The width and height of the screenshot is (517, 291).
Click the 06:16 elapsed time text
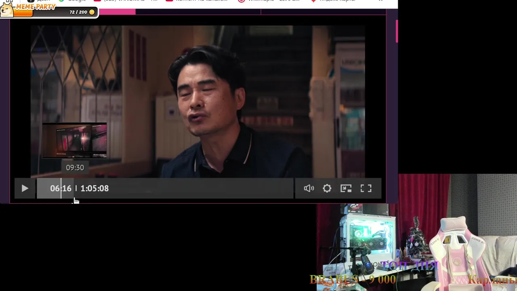[61, 188]
